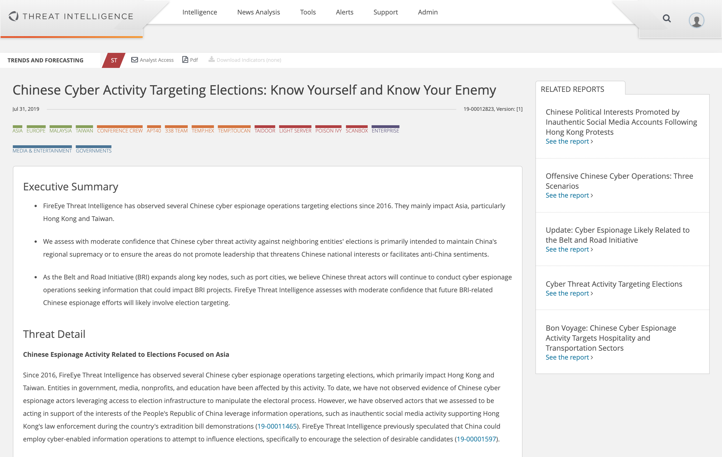Click the main report title heading
722x457 pixels.
pos(254,90)
